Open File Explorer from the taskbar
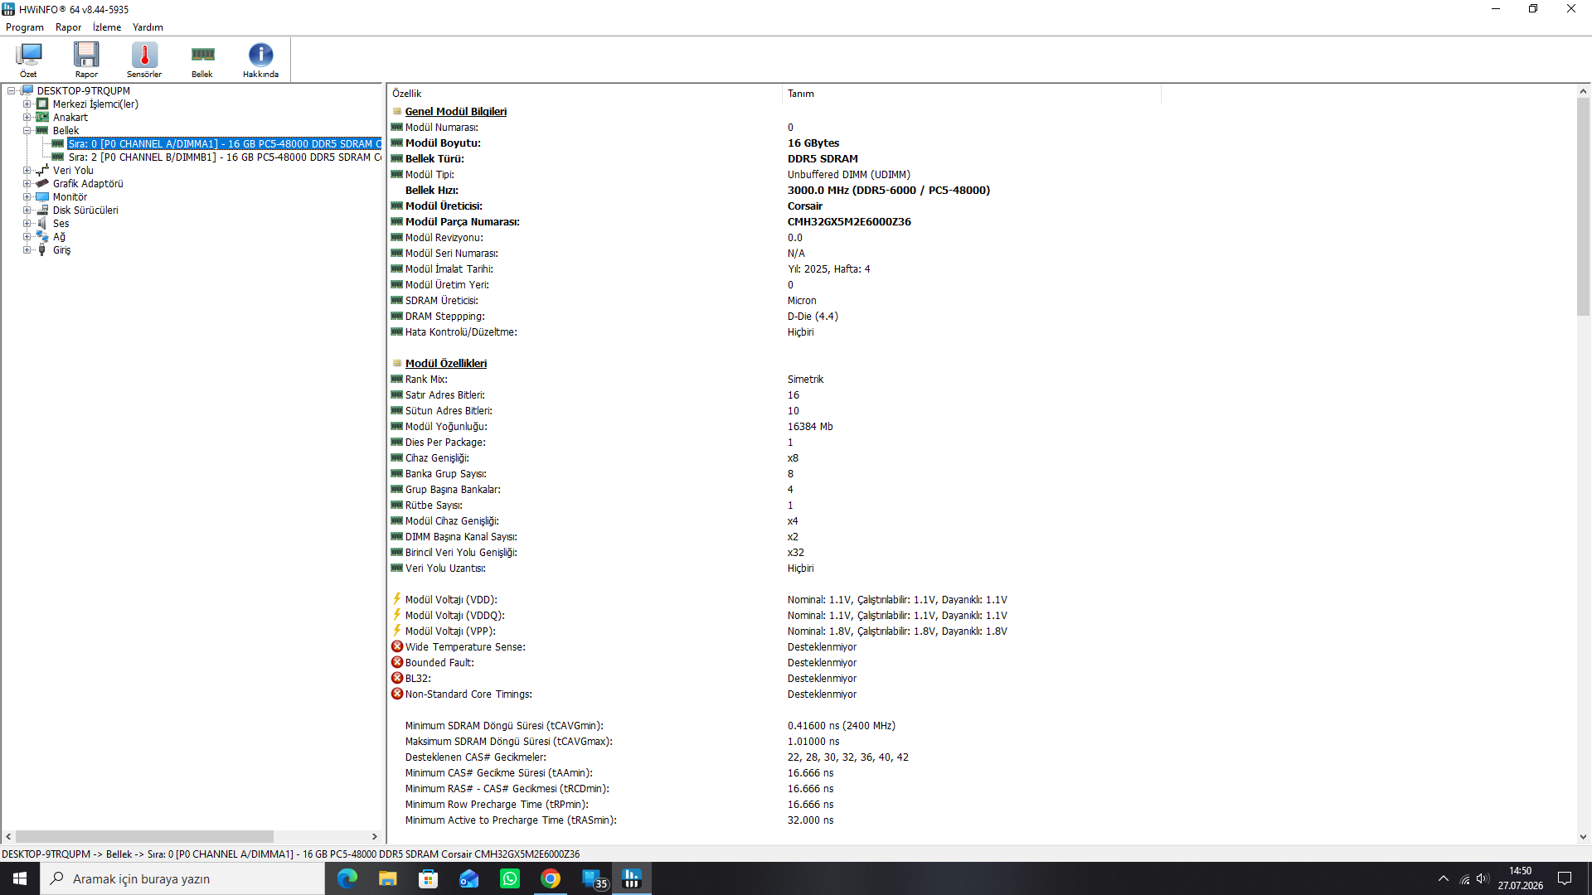Screen dimensions: 1592x895 tap(387, 878)
